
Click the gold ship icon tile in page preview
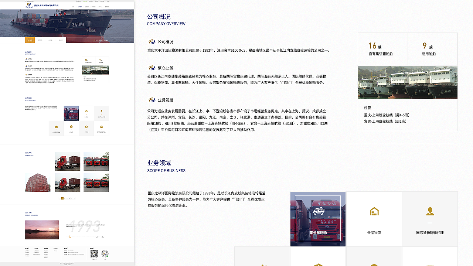click(56, 128)
